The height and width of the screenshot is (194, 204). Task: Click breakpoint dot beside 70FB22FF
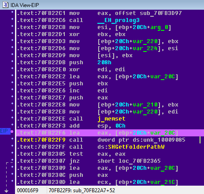tap(12, 146)
